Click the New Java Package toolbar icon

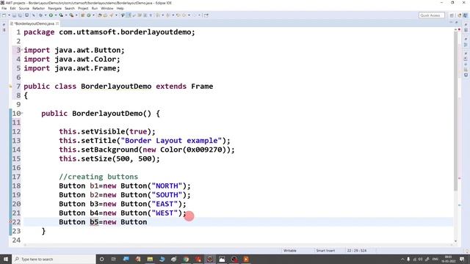(82, 15)
